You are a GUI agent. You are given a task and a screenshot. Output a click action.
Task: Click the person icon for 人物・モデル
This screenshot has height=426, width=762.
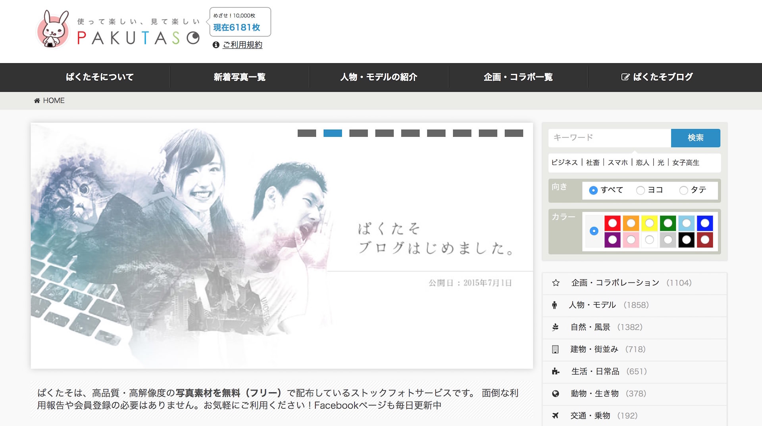tap(554, 305)
